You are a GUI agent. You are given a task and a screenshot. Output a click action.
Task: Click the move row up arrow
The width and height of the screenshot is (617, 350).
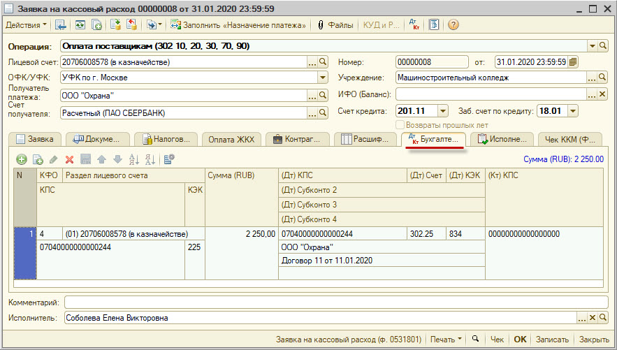click(x=101, y=159)
